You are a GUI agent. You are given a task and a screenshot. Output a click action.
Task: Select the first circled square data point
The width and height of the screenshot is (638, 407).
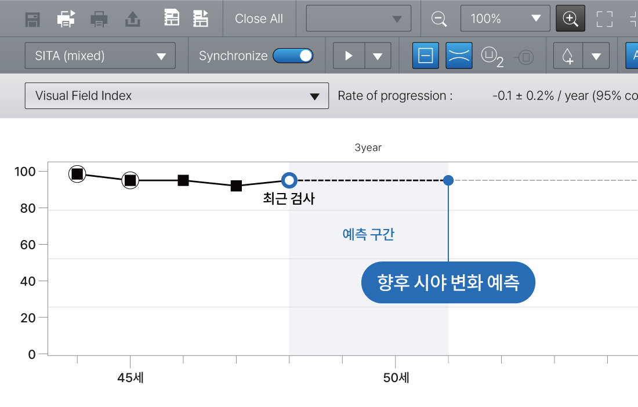77,174
